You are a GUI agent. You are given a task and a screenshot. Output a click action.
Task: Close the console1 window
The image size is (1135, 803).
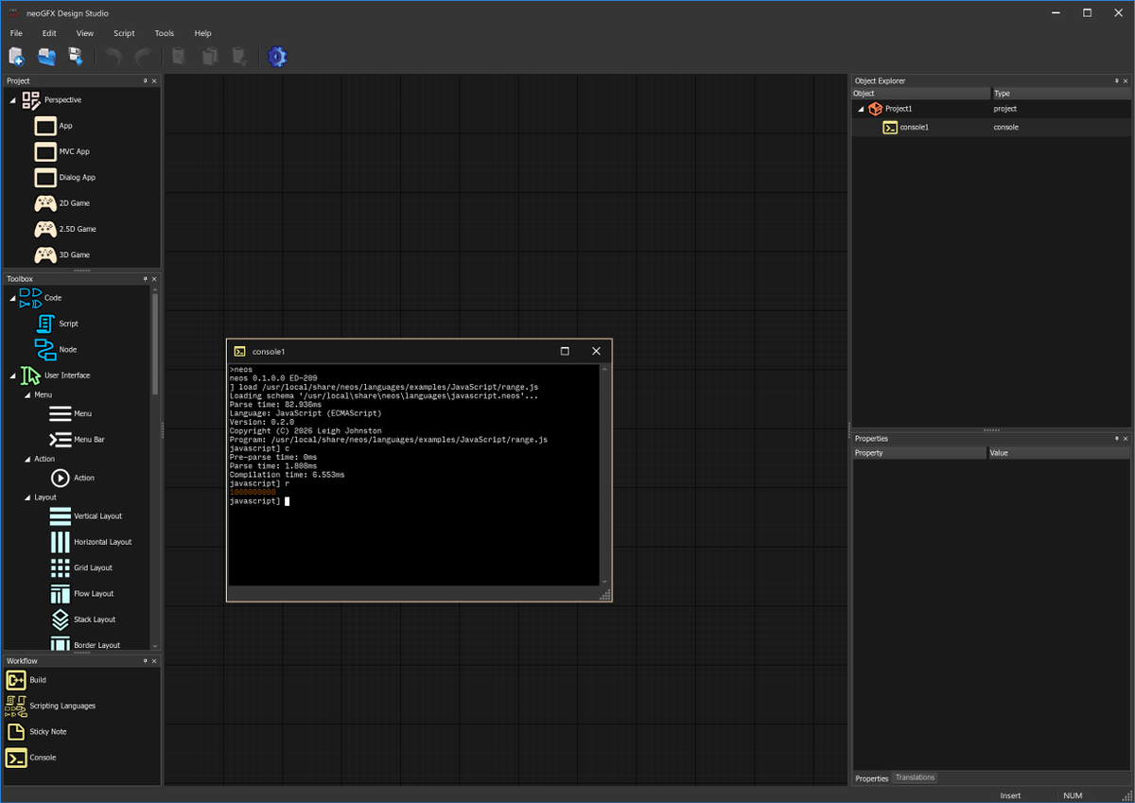(596, 351)
